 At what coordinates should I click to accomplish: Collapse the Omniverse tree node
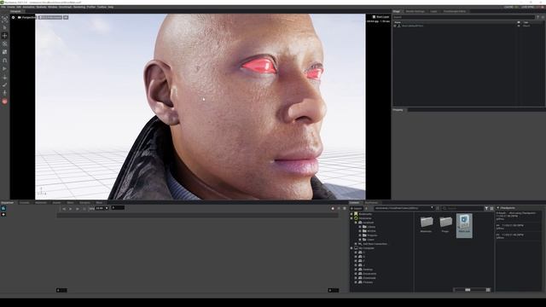point(351,218)
